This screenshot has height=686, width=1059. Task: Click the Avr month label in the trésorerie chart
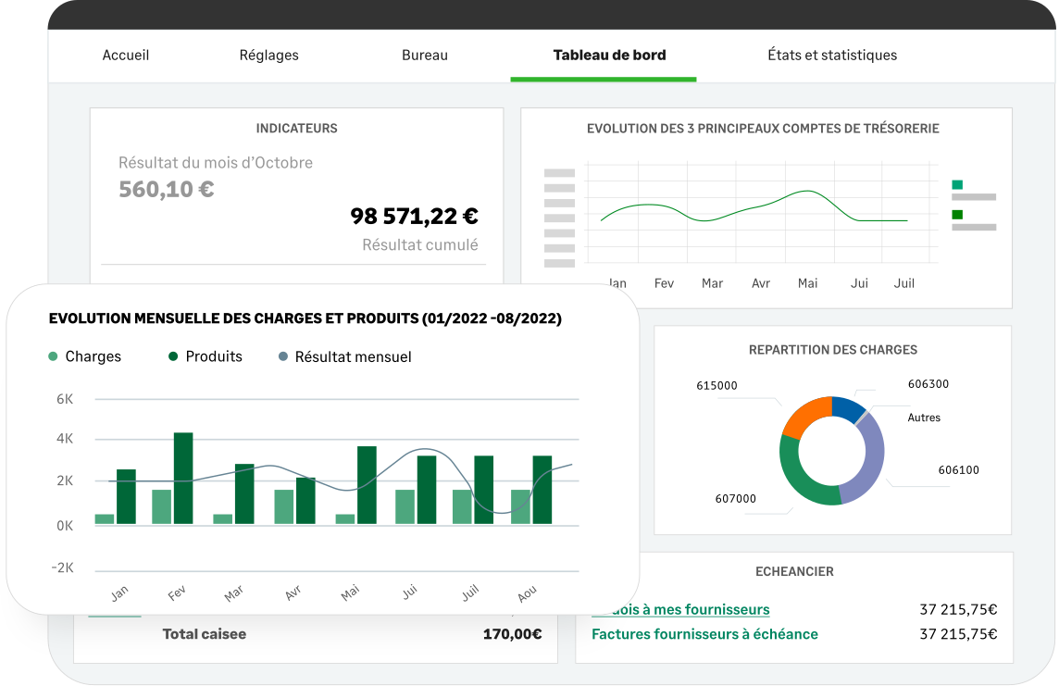(x=761, y=283)
